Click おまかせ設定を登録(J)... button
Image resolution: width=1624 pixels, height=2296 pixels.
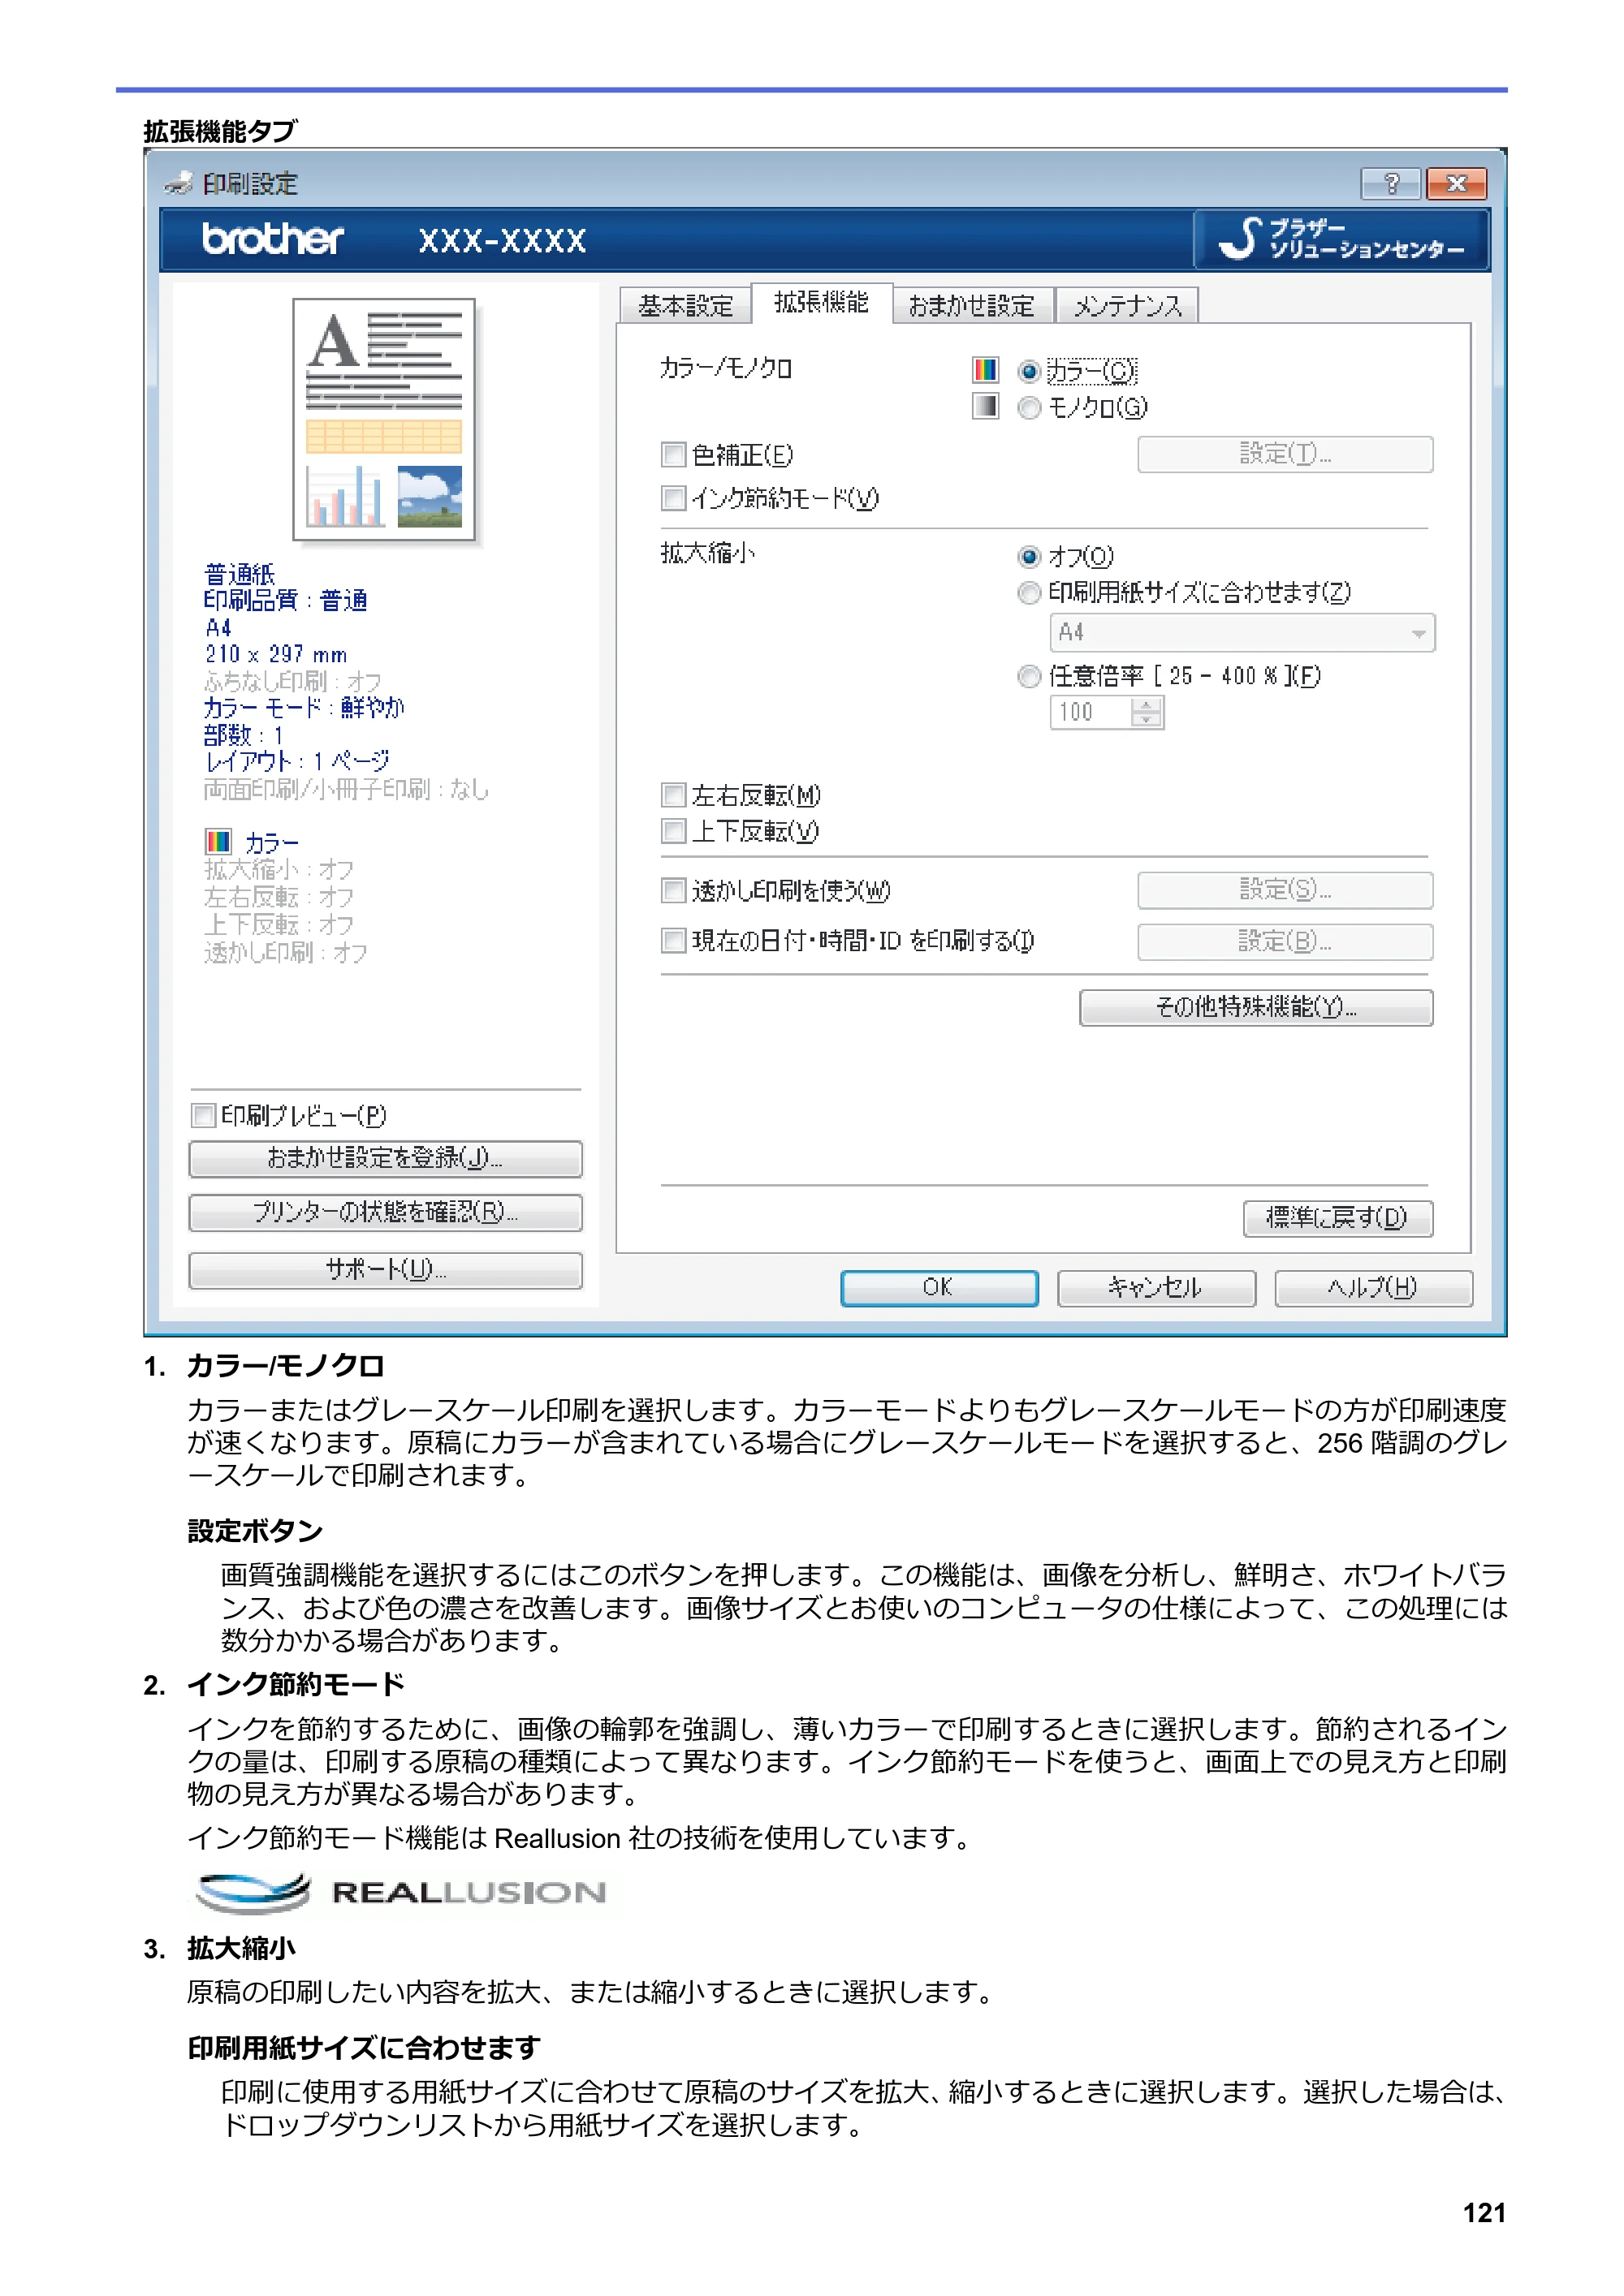[x=385, y=1159]
